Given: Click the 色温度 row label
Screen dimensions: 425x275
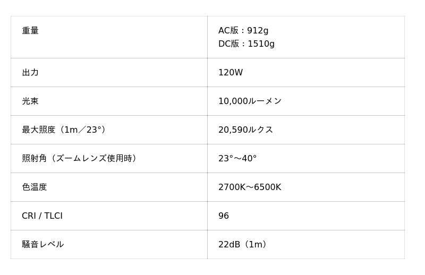Looking at the screenshot, I should click(35, 187).
